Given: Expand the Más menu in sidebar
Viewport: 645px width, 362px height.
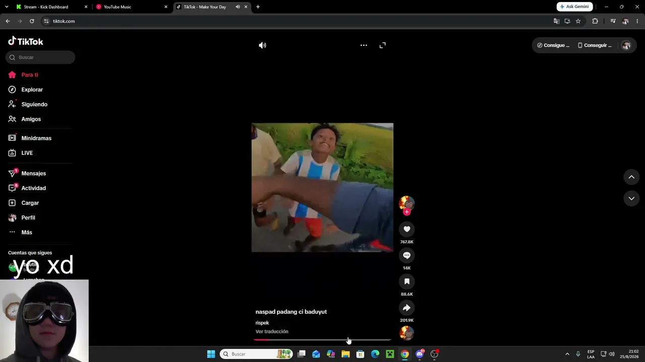Looking at the screenshot, I should point(27,232).
